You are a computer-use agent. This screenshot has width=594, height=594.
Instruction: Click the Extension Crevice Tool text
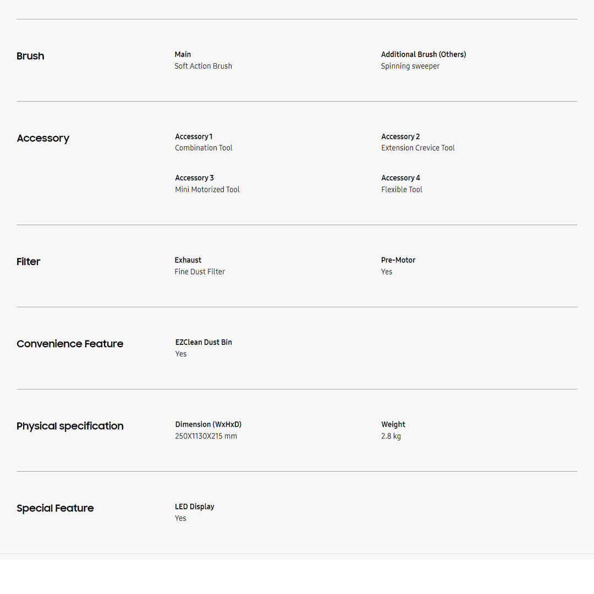tap(417, 148)
